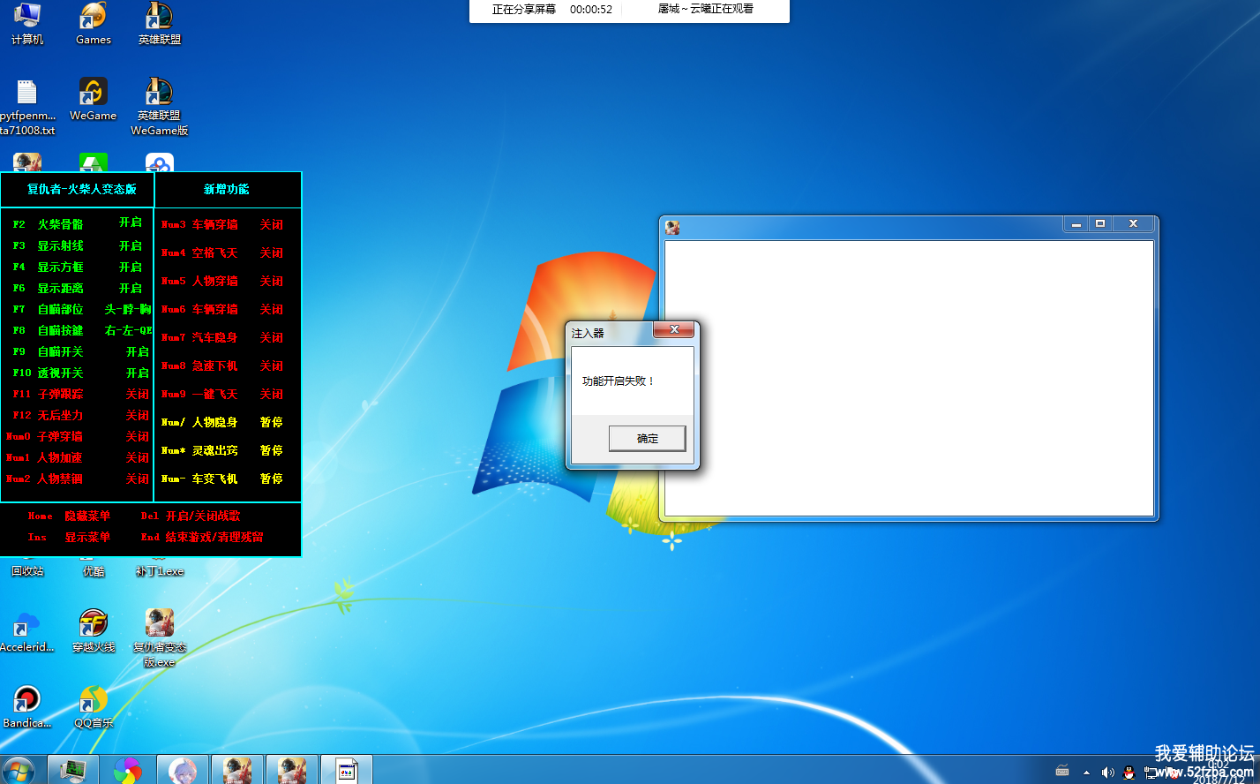Select the 补丁1.exe desktop file
Image resolution: width=1260 pixels, height=784 pixels.
click(x=159, y=570)
